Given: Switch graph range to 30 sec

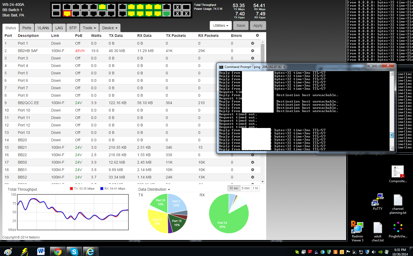Looking at the screenshot, I should tap(234, 188).
